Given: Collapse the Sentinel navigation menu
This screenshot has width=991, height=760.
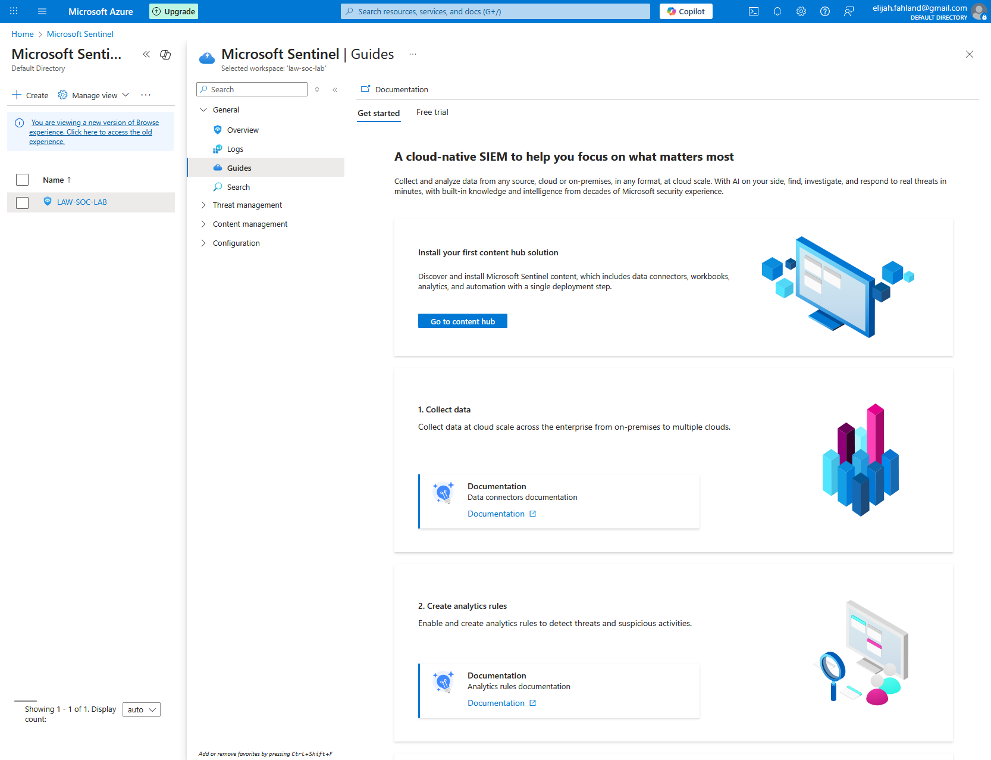Looking at the screenshot, I should (x=335, y=89).
